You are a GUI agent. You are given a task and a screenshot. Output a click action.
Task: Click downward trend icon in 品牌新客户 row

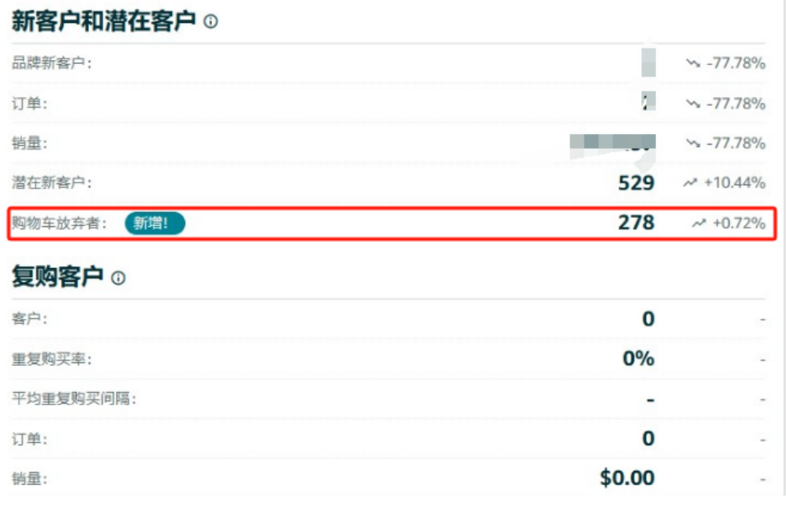pos(693,63)
